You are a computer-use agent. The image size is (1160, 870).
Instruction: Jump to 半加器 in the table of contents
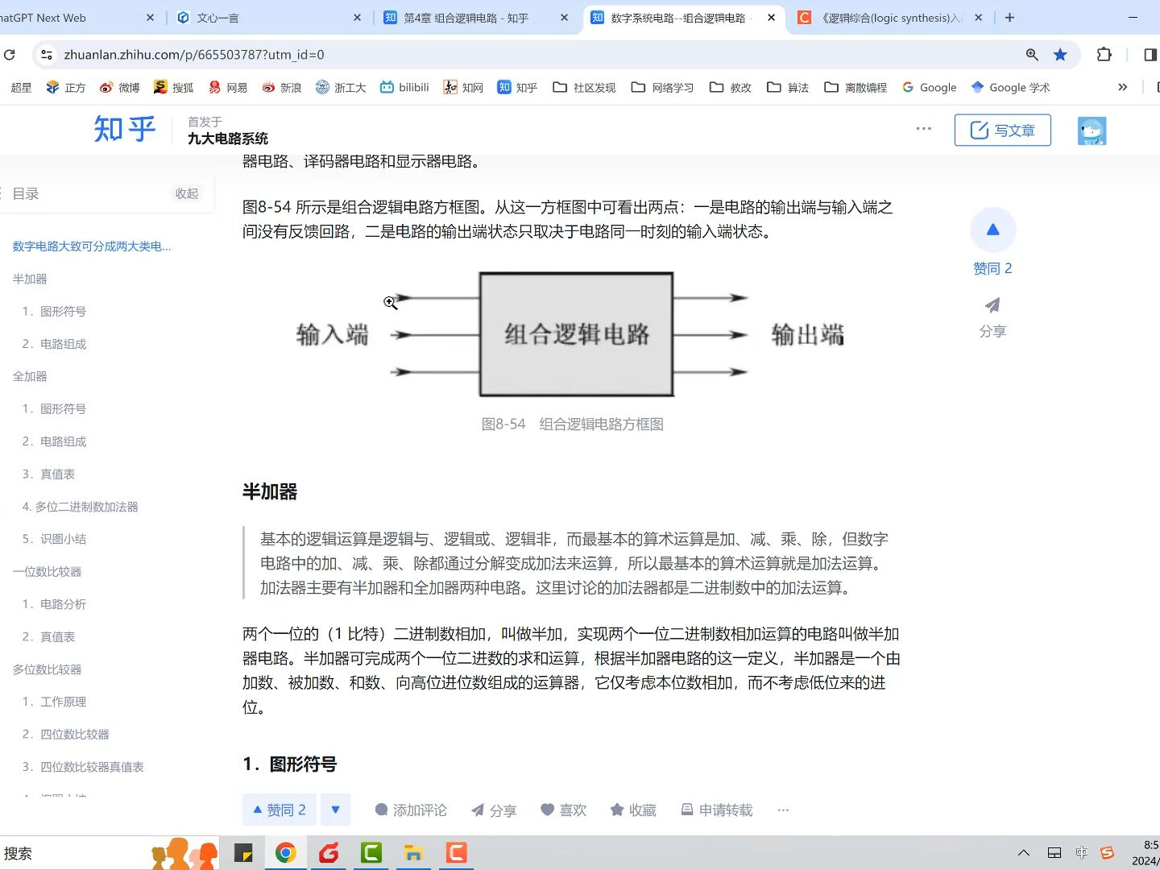coord(30,279)
